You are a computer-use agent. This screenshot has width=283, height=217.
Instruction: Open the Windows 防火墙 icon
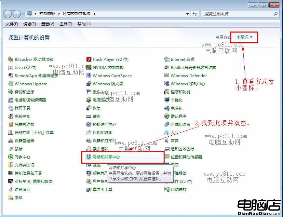[x=89, y=84]
